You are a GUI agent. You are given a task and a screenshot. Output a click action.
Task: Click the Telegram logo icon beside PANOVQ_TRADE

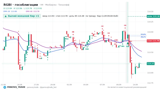pos(5,87)
